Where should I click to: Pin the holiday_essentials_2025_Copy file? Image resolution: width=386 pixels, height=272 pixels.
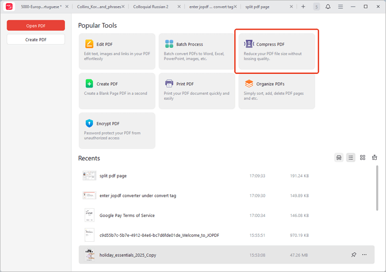point(354,255)
